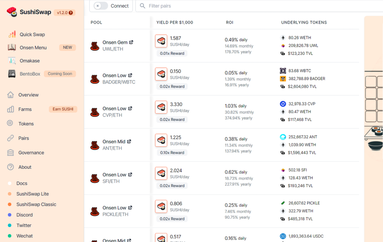Screen dimensions: 383x242
Task: Click the 0.10x Reward badge for ANT/ETH
Action: tap(172, 153)
